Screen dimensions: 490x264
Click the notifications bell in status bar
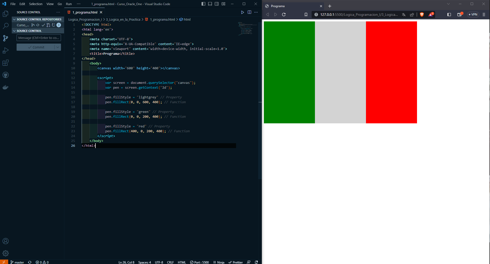pyautogui.click(x=256, y=262)
